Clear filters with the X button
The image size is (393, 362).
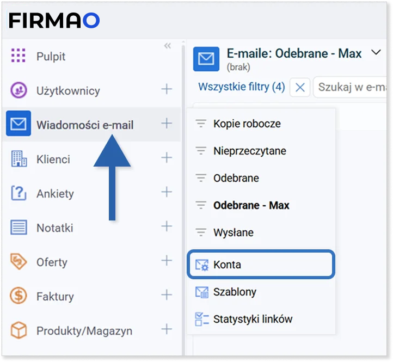point(299,88)
